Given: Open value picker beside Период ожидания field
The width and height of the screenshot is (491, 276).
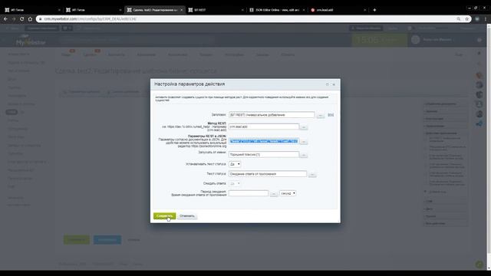Looking at the screenshot, I should (274, 194).
